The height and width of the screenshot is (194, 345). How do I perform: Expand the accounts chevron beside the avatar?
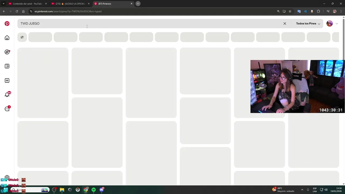click(337, 24)
